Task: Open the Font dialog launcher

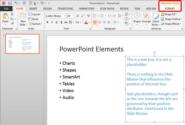Action: (90, 29)
